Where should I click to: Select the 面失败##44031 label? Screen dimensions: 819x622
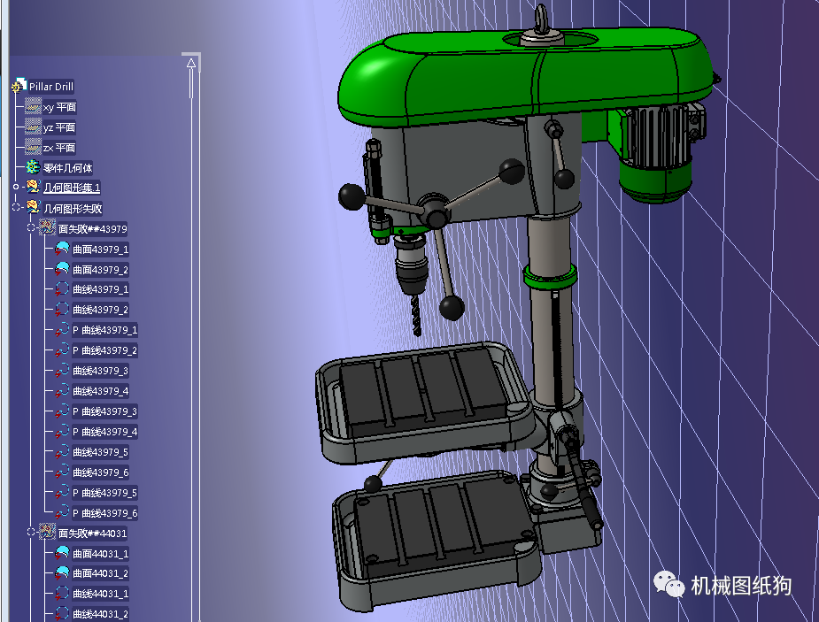click(x=92, y=534)
